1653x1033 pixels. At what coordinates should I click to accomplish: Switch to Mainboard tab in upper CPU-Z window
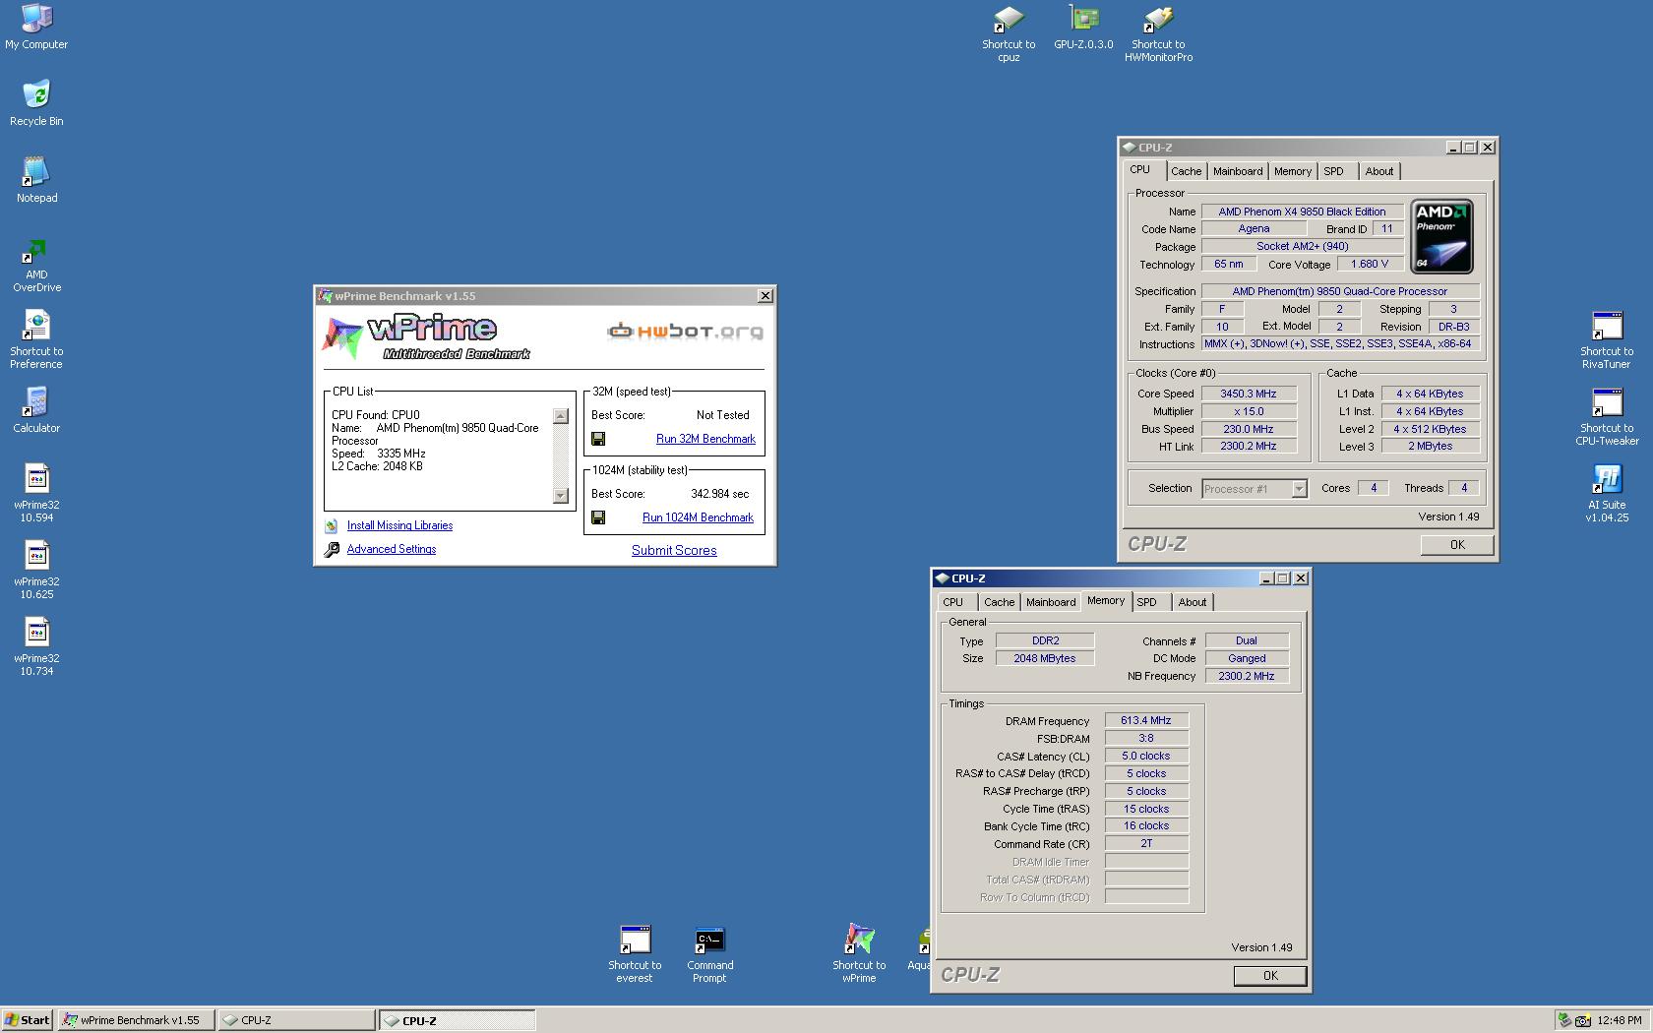tap(1237, 171)
